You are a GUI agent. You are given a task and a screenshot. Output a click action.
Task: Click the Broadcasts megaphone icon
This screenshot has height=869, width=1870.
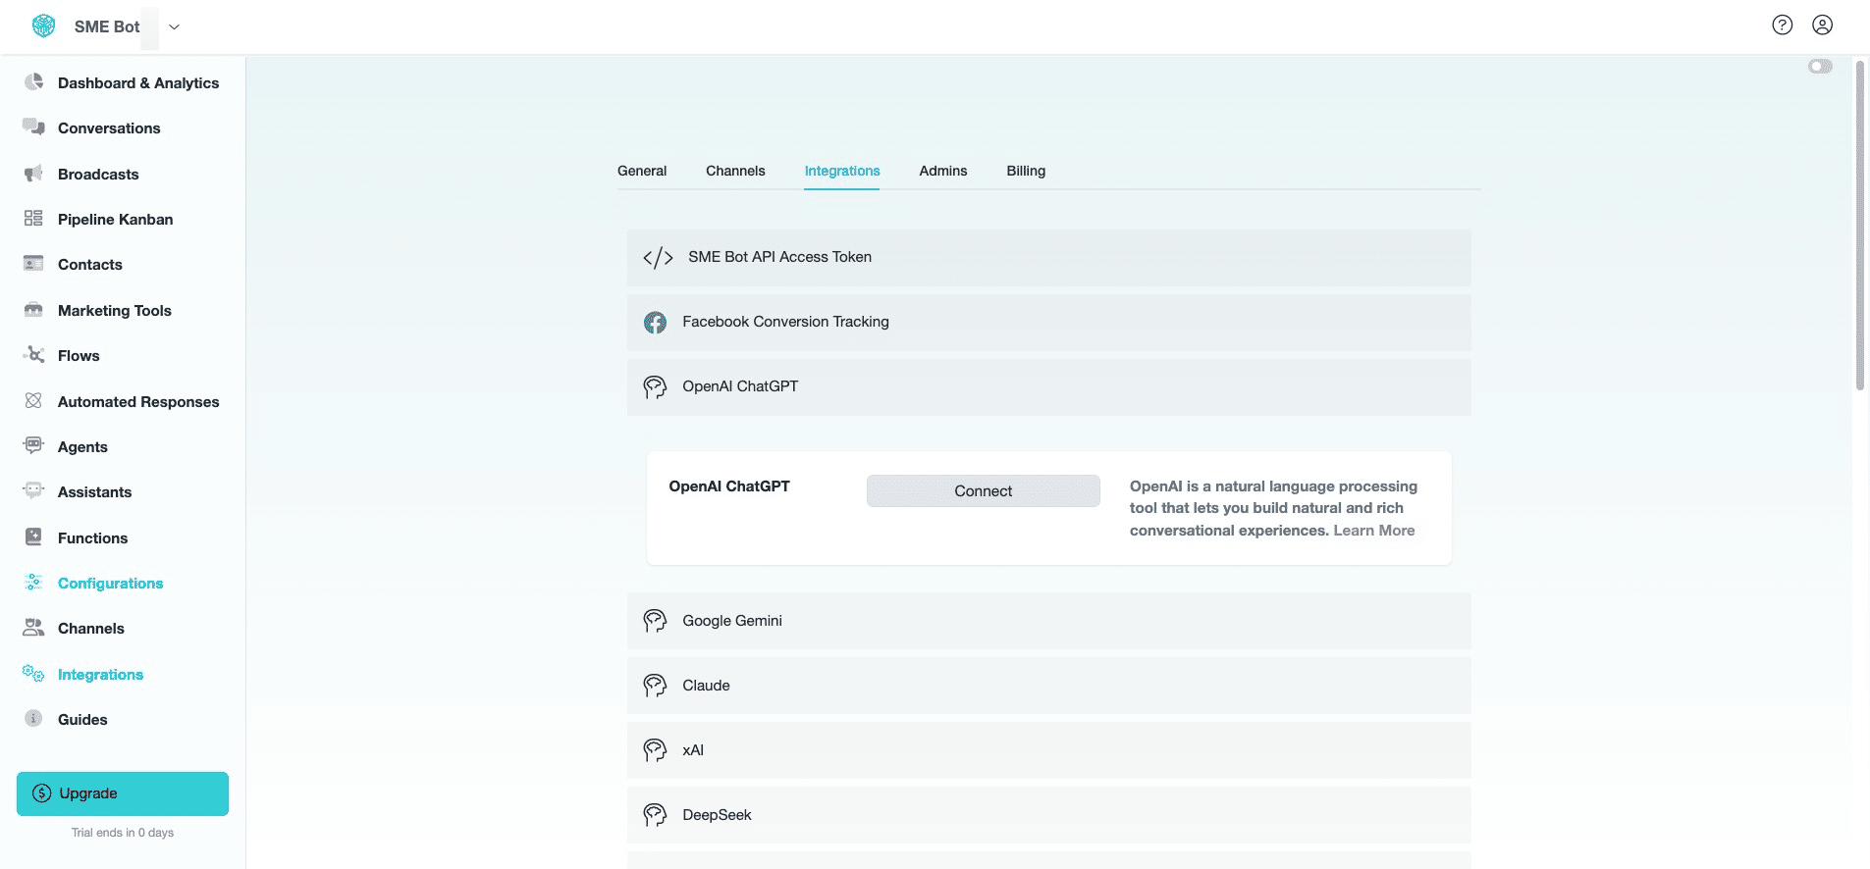[34, 174]
